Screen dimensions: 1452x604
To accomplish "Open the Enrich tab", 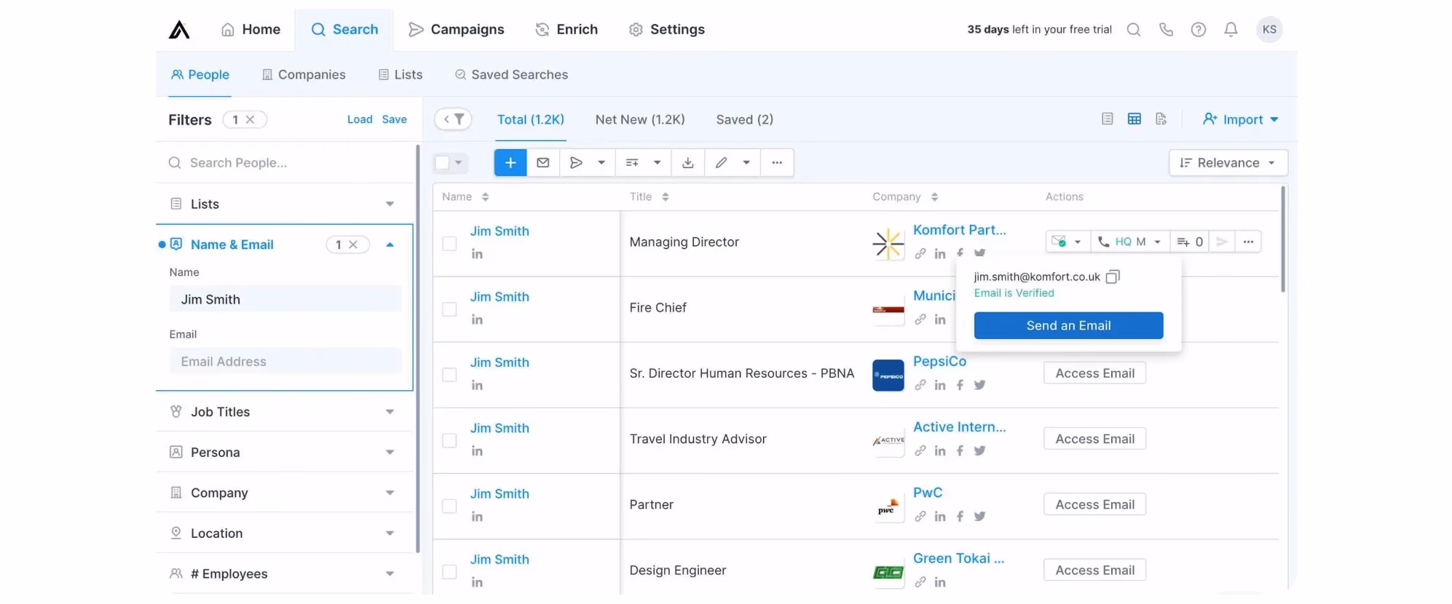I will point(567,29).
